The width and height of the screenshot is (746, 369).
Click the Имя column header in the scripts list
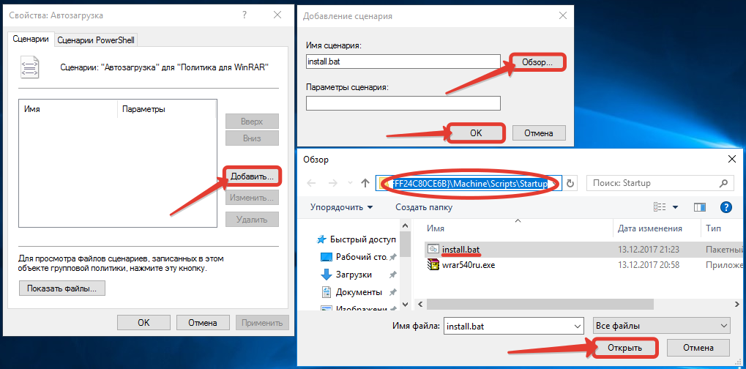[x=68, y=109]
